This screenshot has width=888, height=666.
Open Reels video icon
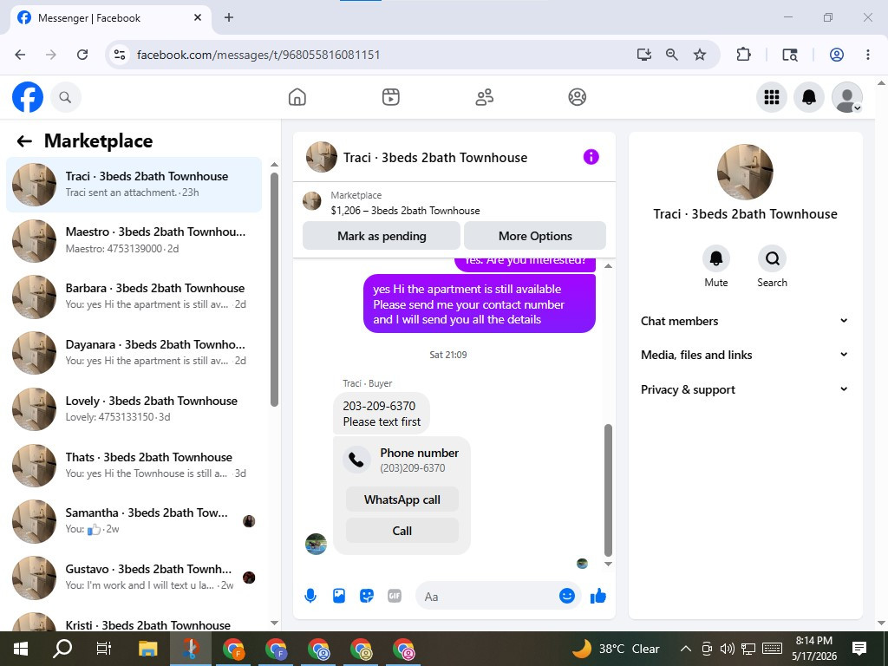[391, 97]
